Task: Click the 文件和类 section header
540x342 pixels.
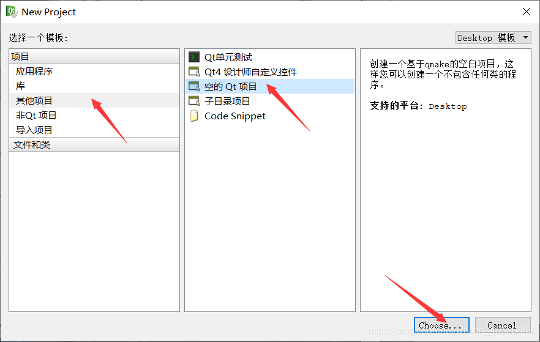Action: point(94,144)
